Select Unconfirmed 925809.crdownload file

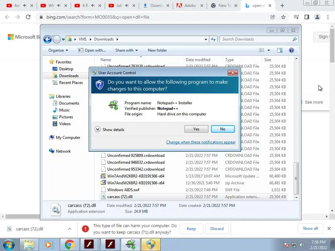[193, 156]
